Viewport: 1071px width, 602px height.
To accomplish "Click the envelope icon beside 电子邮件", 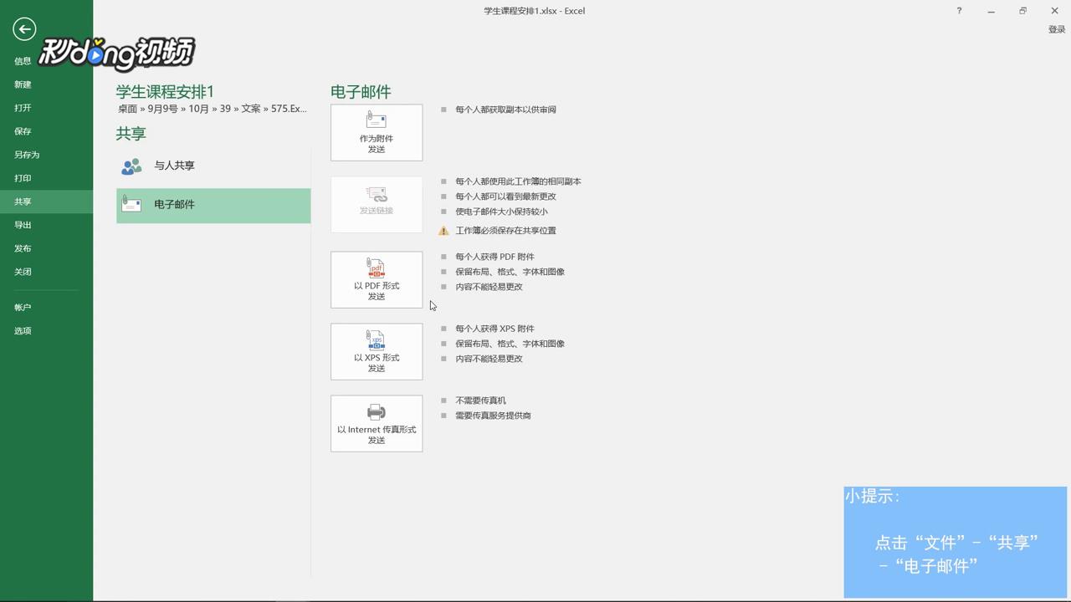I will [131, 204].
